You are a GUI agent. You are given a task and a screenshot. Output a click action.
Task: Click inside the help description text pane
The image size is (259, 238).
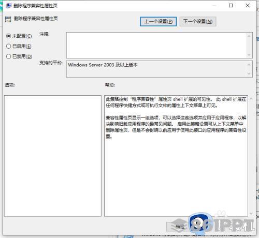coord(176,156)
